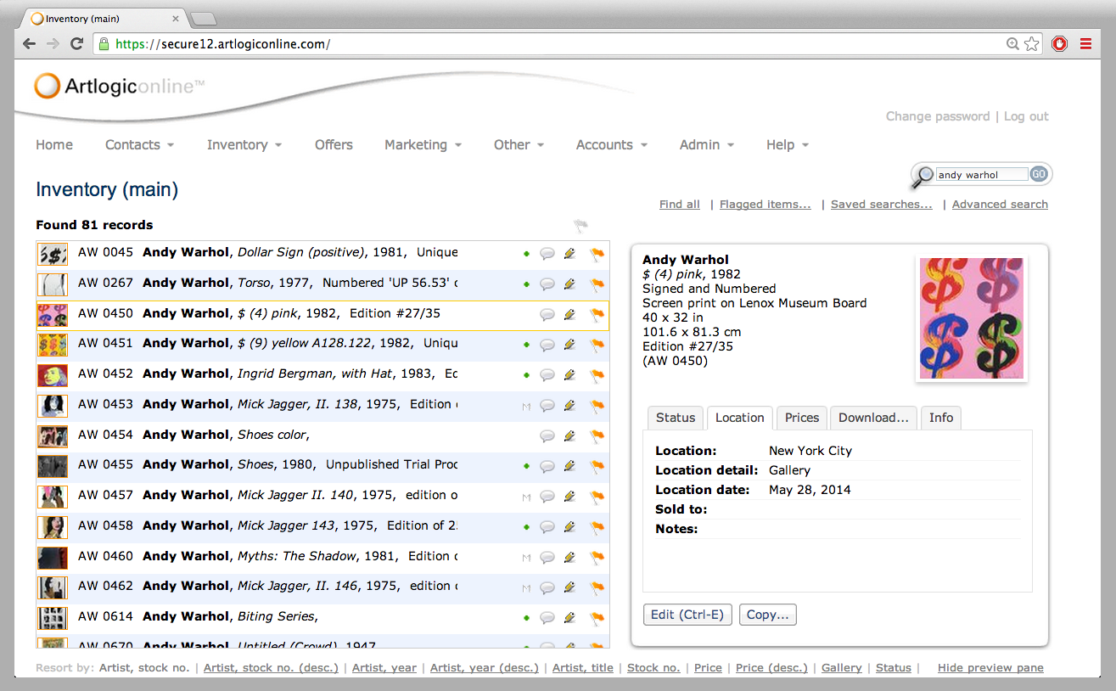Viewport: 1116px width, 691px height.
Task: Click the grey flag icon above the list
Action: [580, 226]
